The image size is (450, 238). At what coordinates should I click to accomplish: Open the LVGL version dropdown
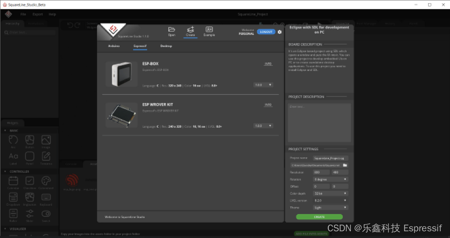tap(330, 201)
